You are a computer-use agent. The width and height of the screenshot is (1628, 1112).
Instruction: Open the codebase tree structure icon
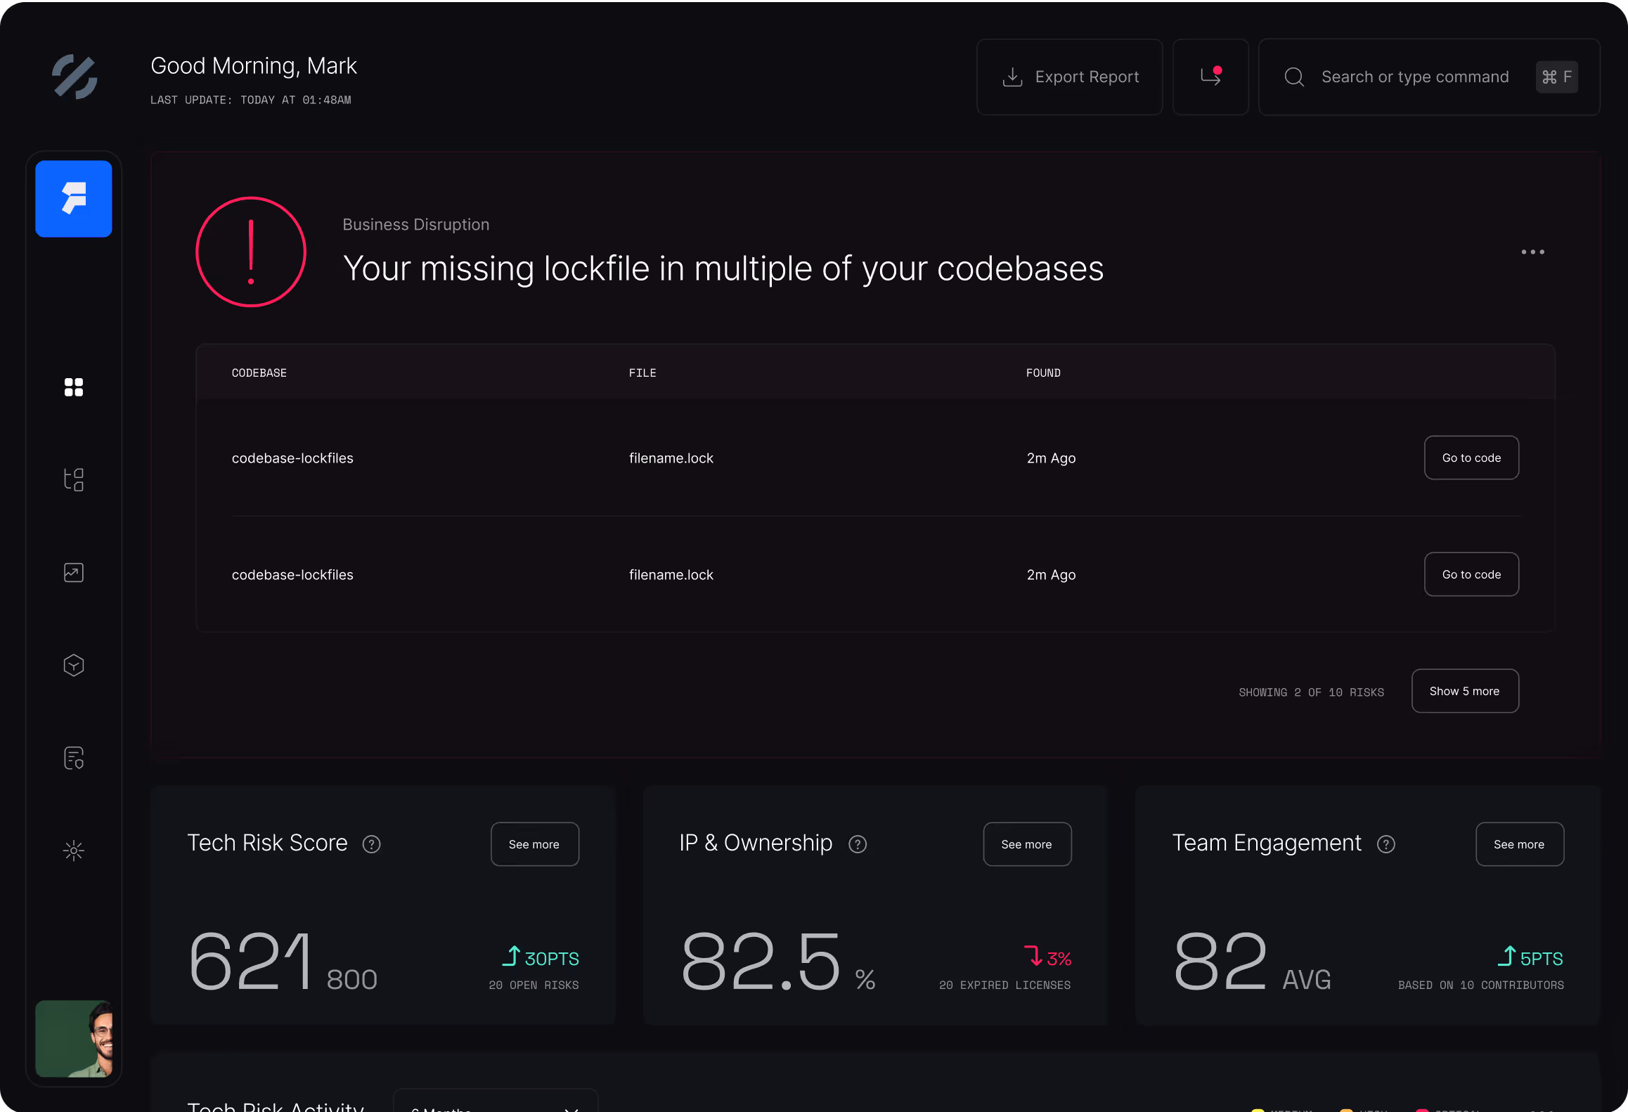tap(74, 480)
